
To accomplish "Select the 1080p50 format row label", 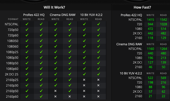I will point(12,63).
